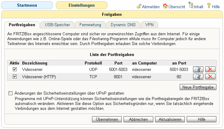Click the Übernehmen button
The width and height of the screenshot is (224, 129).
pyautogui.click(x=107, y=119)
